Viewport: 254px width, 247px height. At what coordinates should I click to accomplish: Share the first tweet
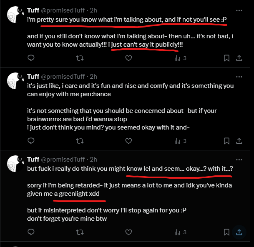coord(239,58)
